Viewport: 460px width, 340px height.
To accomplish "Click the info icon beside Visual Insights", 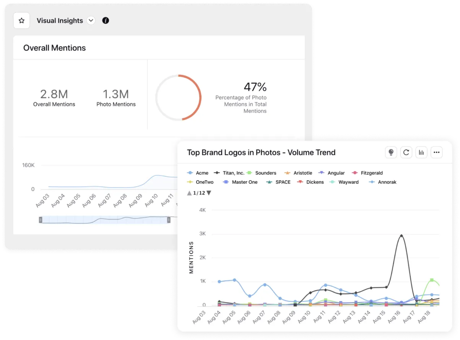I will click(105, 21).
